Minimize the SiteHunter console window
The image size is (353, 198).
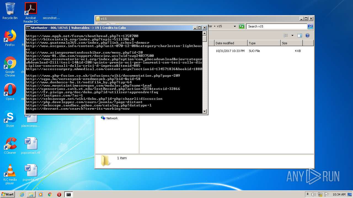point(195,28)
